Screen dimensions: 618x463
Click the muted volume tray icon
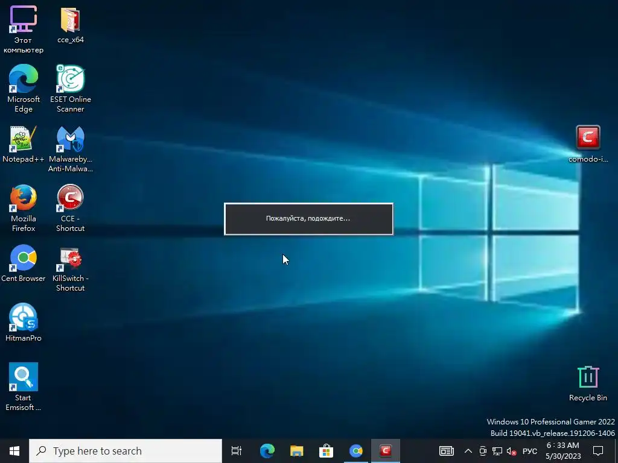(512, 451)
